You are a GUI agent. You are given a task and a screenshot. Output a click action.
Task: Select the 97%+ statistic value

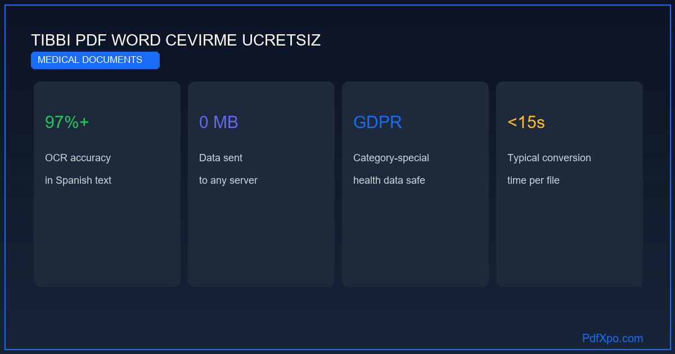[67, 122]
